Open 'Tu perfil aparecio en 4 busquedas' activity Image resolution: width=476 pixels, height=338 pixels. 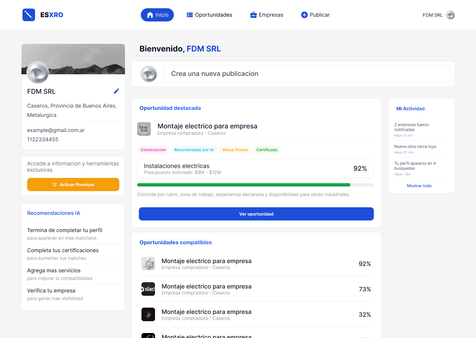(419, 168)
